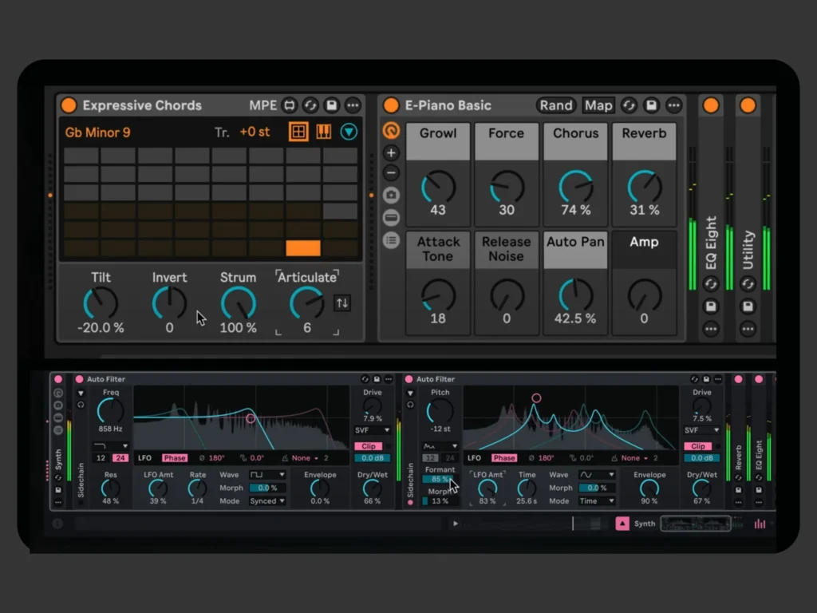Disable the bottom Reverb device activator
Screen dimensions: 817x613
[738, 379]
